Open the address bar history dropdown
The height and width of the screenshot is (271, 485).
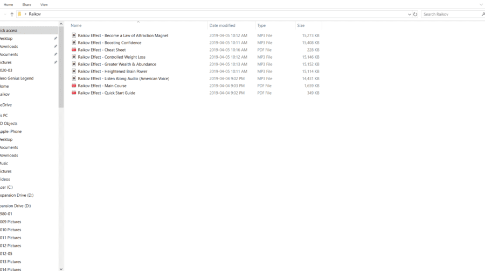click(410, 14)
